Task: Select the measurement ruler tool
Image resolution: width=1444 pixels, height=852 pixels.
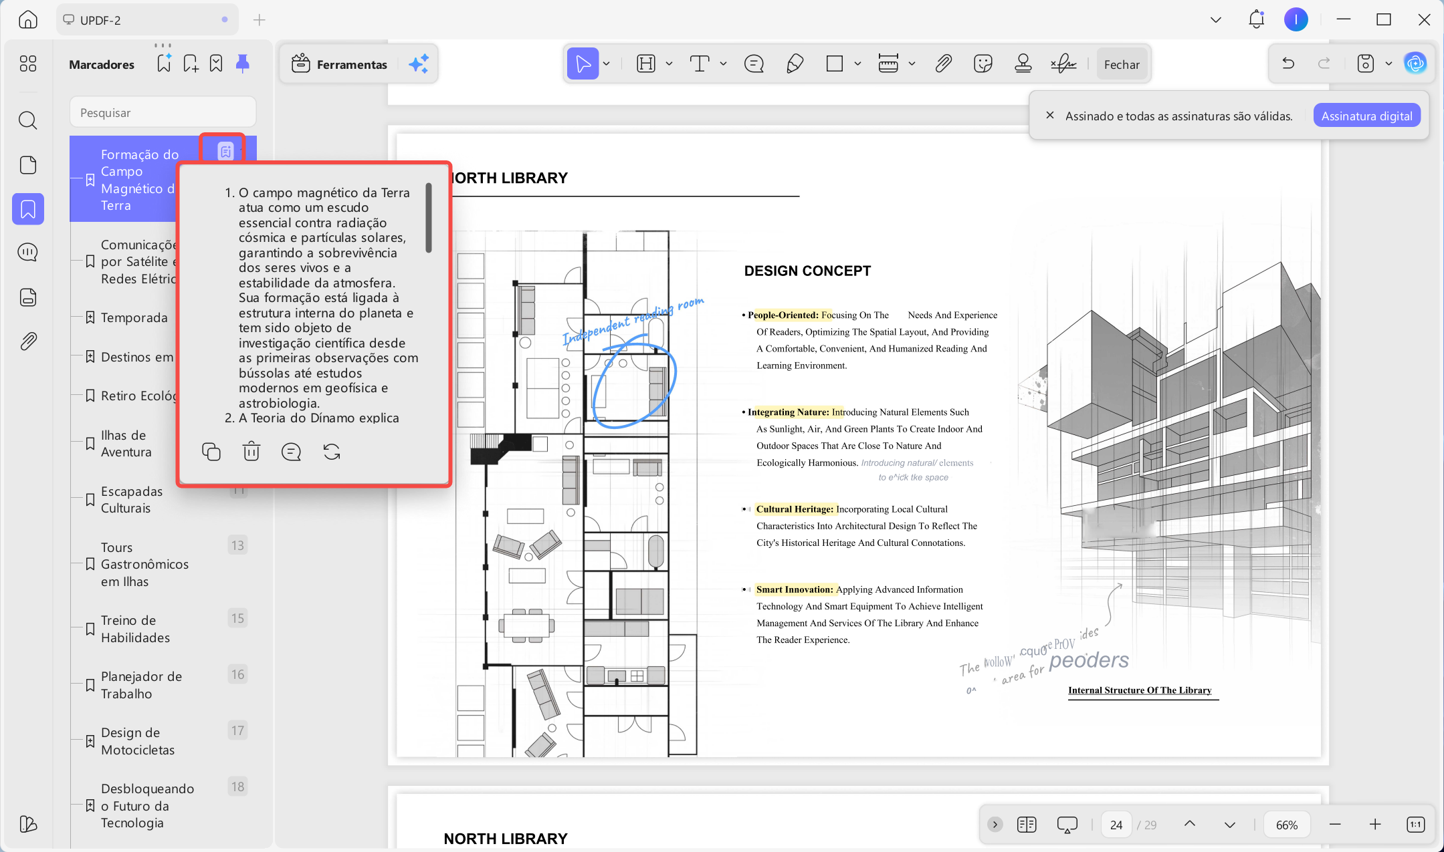Action: coord(888,64)
